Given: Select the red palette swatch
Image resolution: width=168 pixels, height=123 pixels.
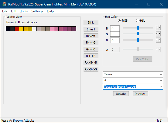Looking at the screenshot, I should pos(17,29).
